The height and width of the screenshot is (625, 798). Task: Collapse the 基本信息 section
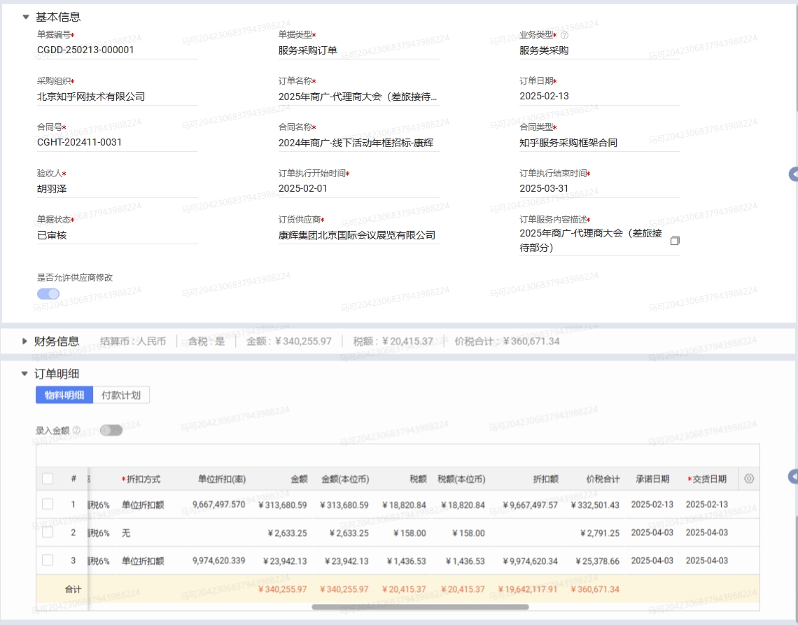26,17
